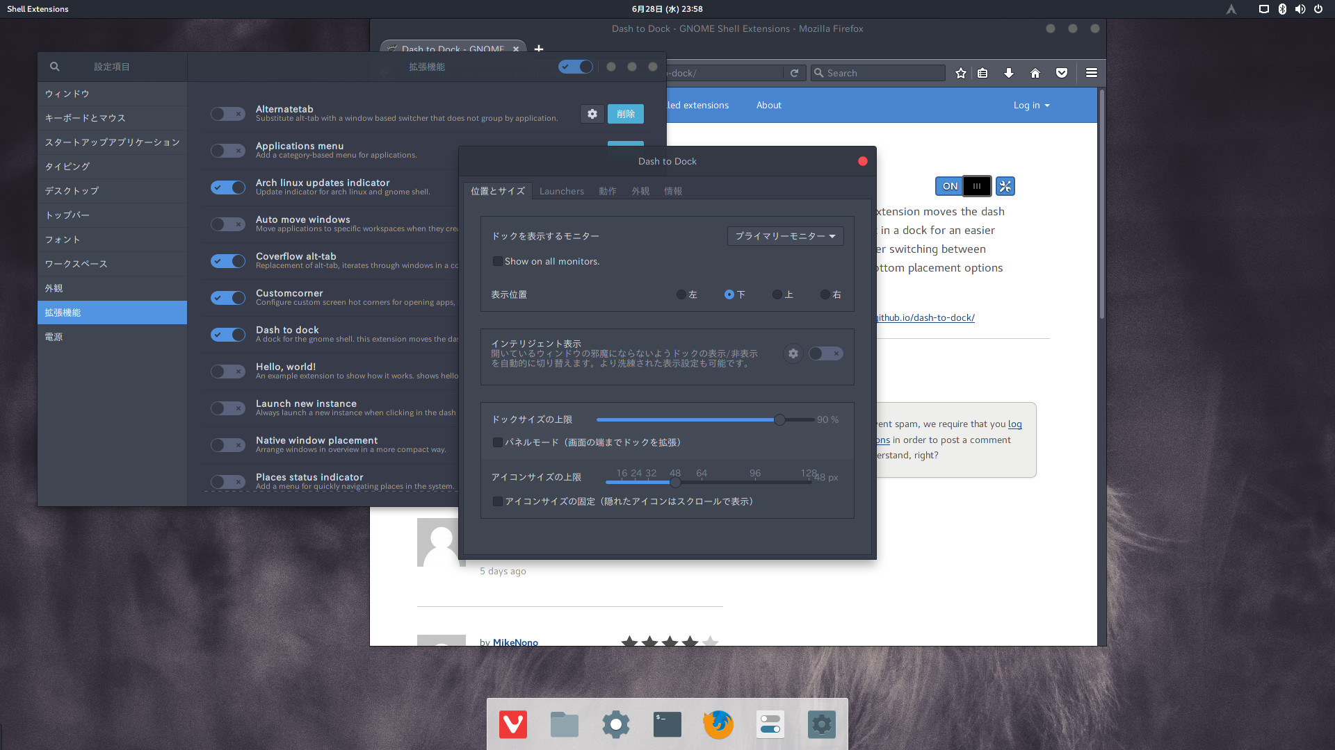Adjust the icon size limit slider handle
This screenshot has height=750, width=1335.
(675, 483)
